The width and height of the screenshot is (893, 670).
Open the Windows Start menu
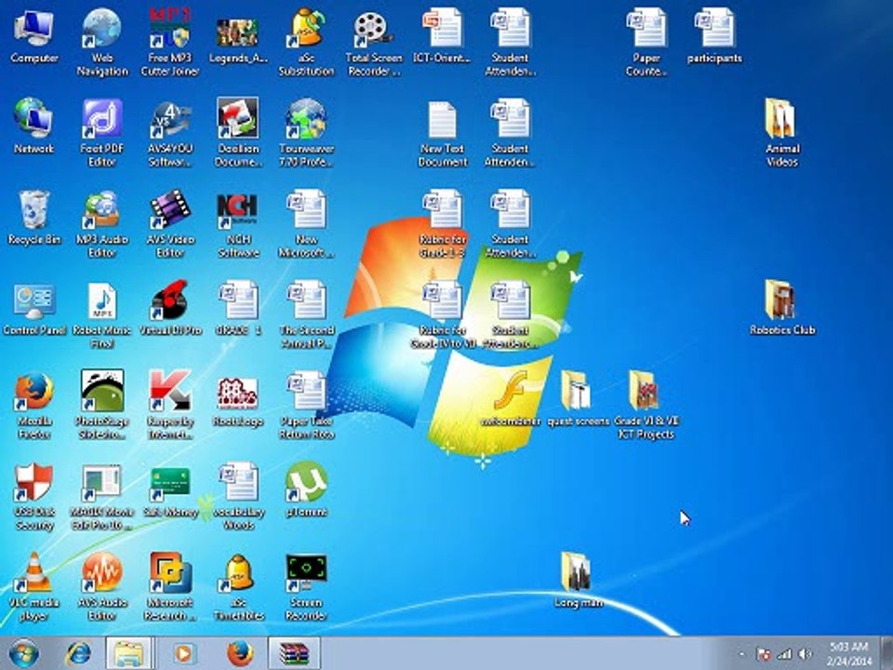(24, 653)
